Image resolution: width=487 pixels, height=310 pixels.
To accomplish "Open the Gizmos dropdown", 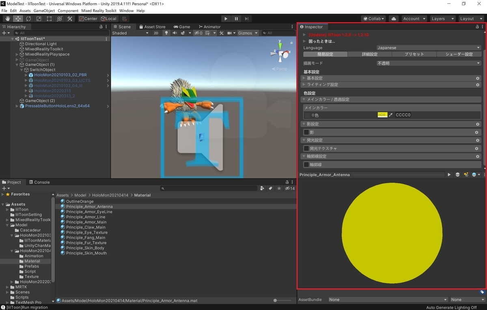I will click(x=248, y=33).
